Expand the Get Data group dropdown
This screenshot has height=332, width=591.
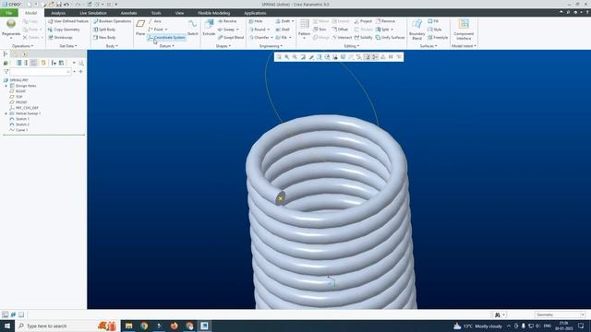pos(68,46)
